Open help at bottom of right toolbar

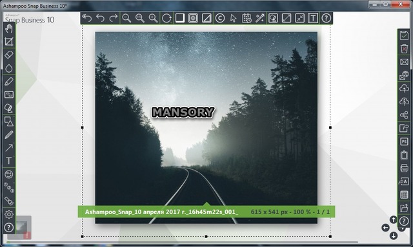(x=404, y=221)
